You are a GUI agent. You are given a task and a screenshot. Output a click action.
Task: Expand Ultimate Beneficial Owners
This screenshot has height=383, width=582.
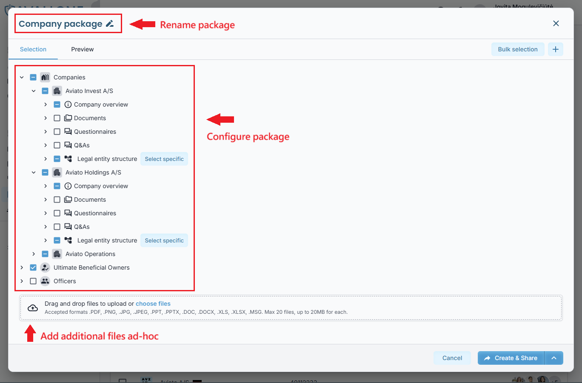22,268
